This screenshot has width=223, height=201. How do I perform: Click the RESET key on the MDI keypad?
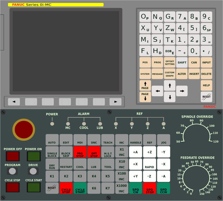click(x=206, y=97)
